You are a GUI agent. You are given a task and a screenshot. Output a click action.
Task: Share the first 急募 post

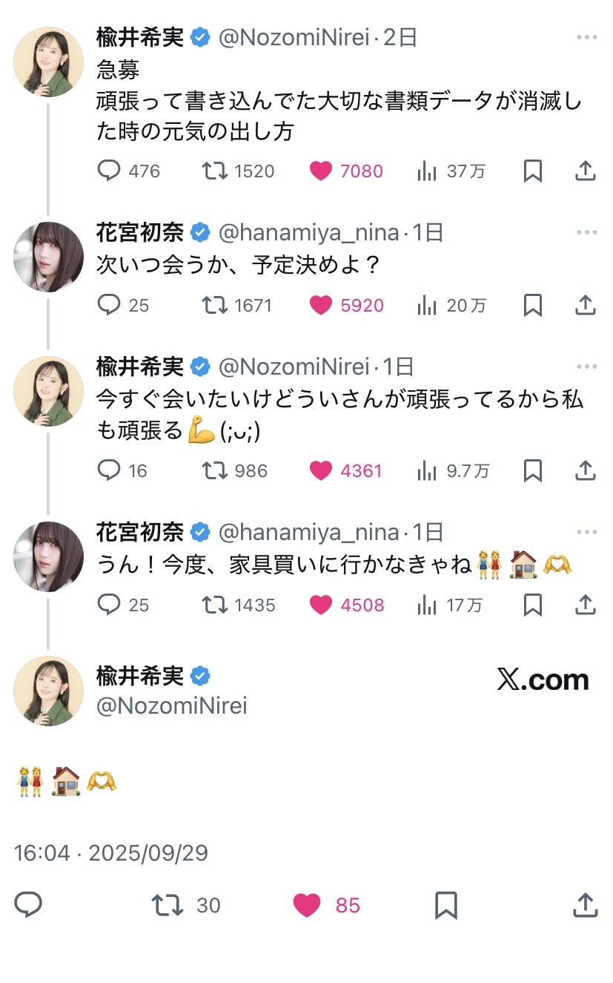(x=586, y=171)
